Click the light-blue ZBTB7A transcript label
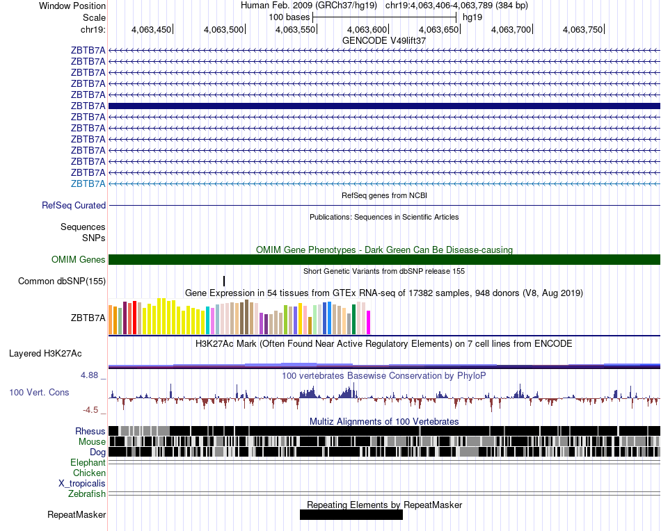Viewport: 661px width, 531px height. (x=88, y=184)
